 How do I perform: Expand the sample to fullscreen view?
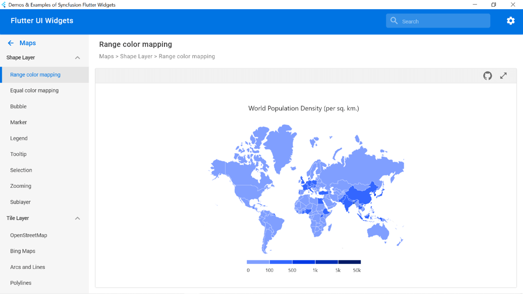coord(503,76)
